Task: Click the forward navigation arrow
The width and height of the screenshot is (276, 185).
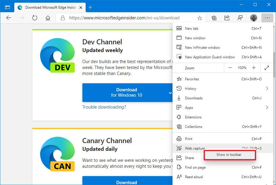Action: click(x=22, y=18)
